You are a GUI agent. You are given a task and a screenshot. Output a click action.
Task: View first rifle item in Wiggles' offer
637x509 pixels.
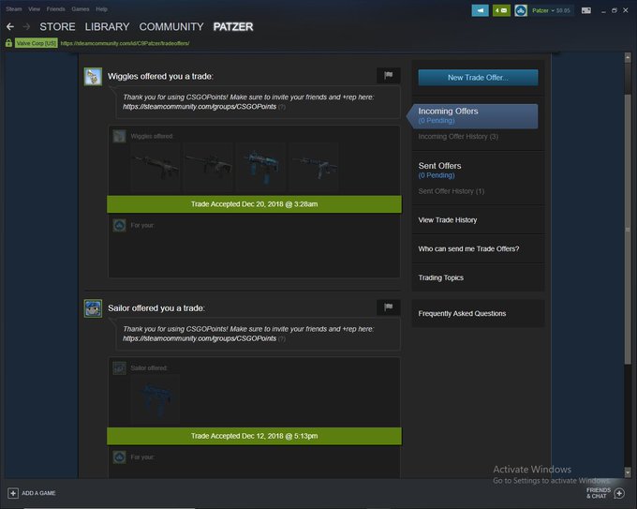[x=156, y=167]
